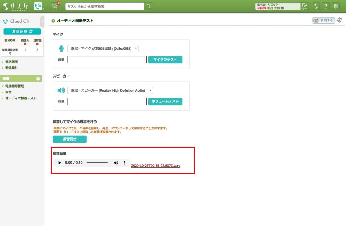This screenshot has height=226, width=346.
Task: Click the speaker icon beside the speaker dropdown
Action: coord(61,90)
